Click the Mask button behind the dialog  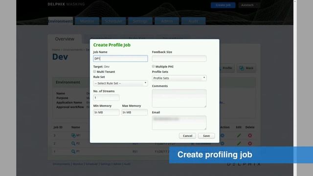[x=246, y=68]
